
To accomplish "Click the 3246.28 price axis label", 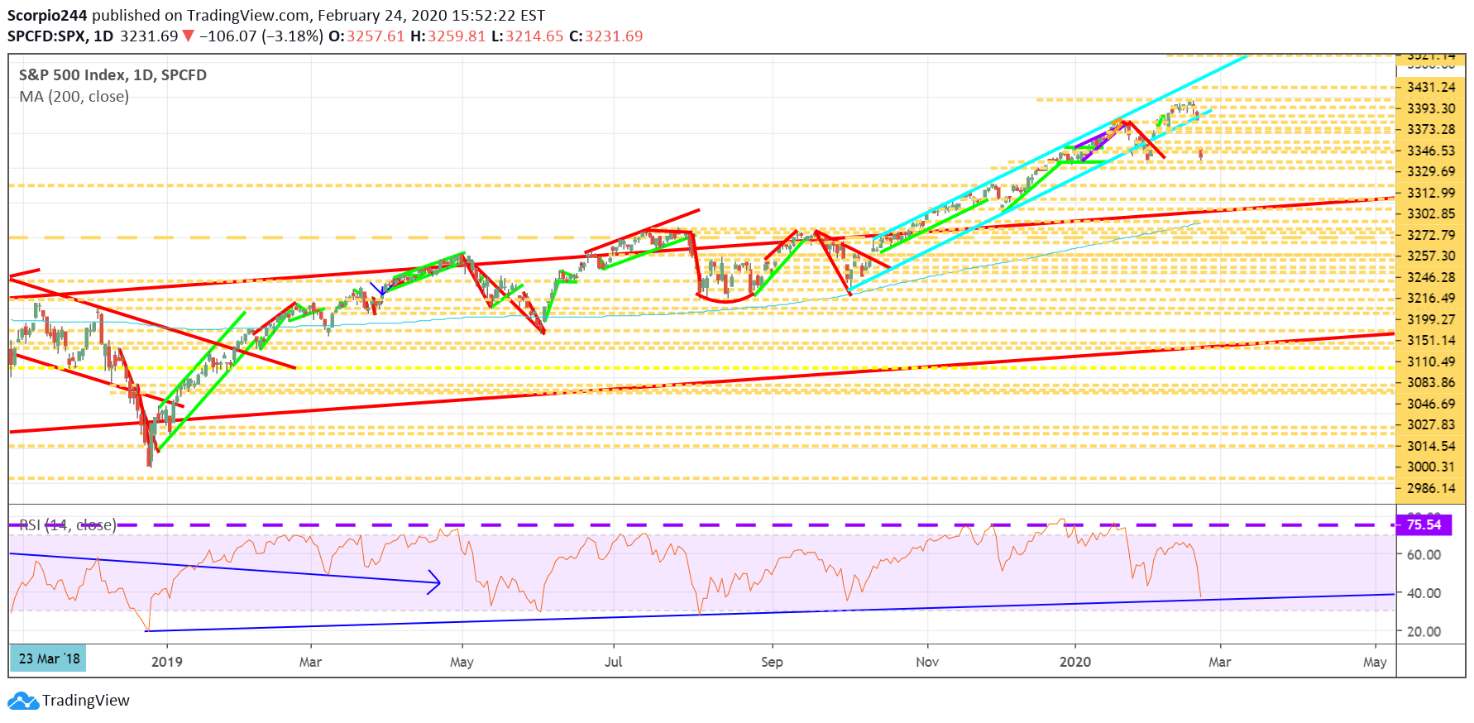I will tap(1431, 277).
